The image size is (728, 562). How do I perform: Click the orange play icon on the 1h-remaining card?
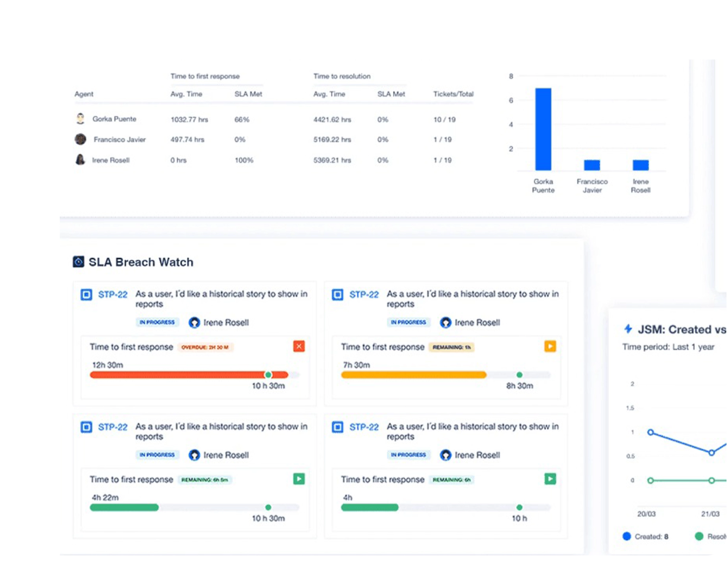[x=550, y=347]
